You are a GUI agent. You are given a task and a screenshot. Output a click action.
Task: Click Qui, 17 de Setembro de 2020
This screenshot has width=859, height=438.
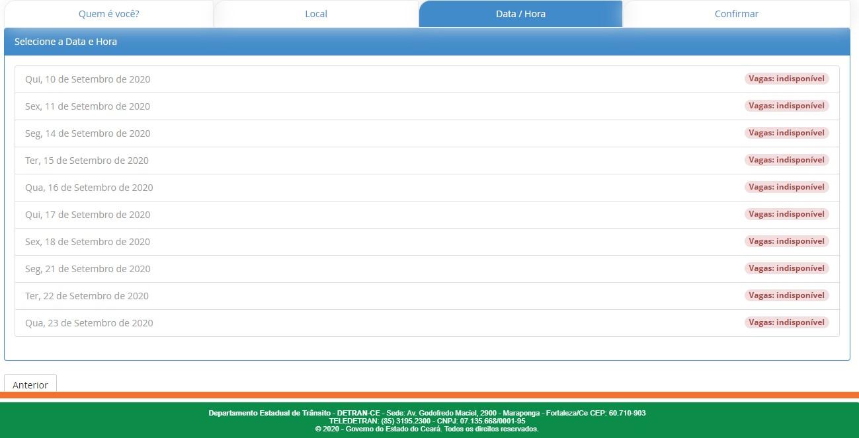pos(88,215)
